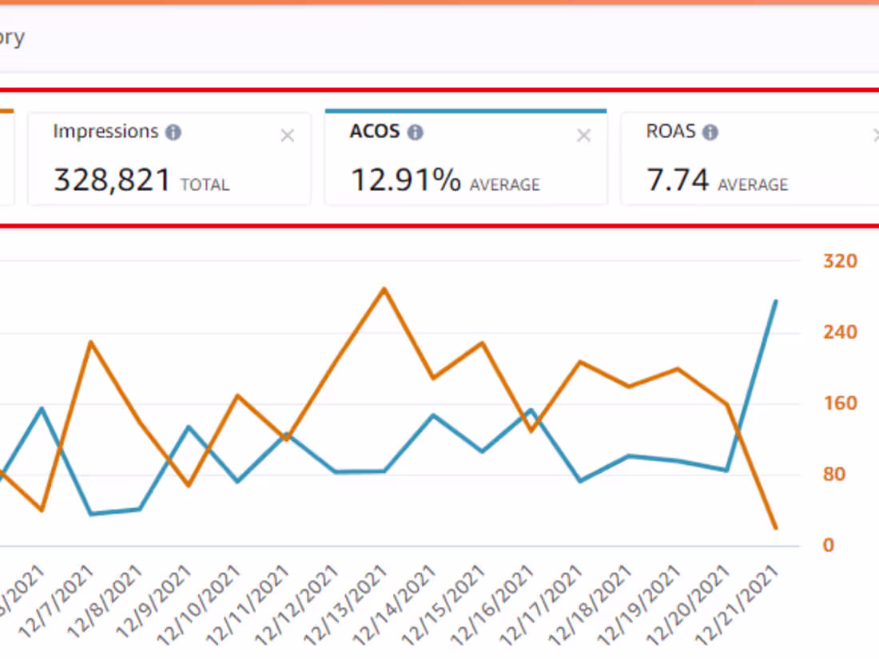Click the blue line peak at 12/21/2021

pyautogui.click(x=775, y=301)
